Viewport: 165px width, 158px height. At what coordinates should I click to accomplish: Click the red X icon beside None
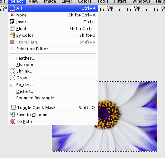pos(12,15)
